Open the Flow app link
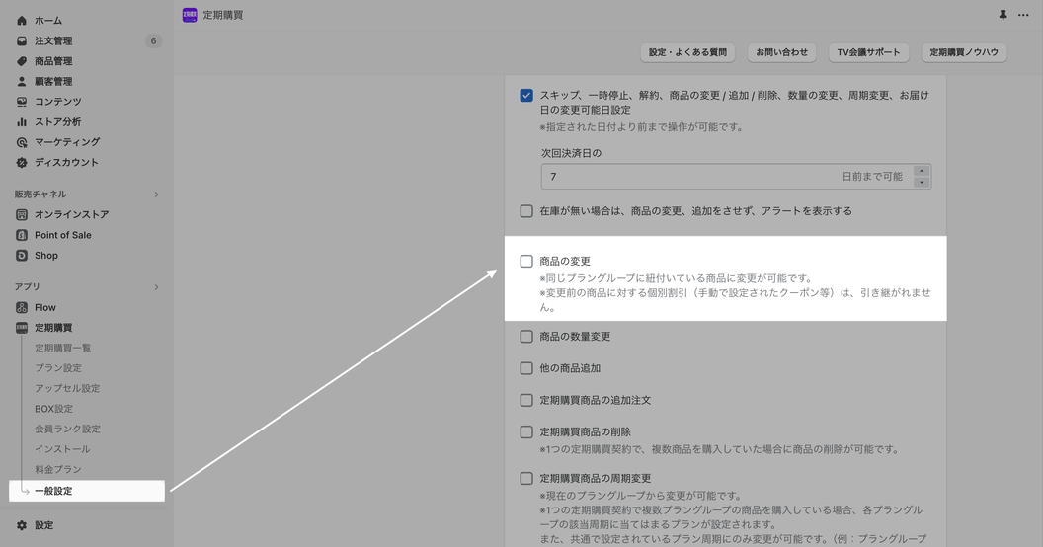Screen dimensions: 1043x547 pyautogui.click(x=45, y=307)
